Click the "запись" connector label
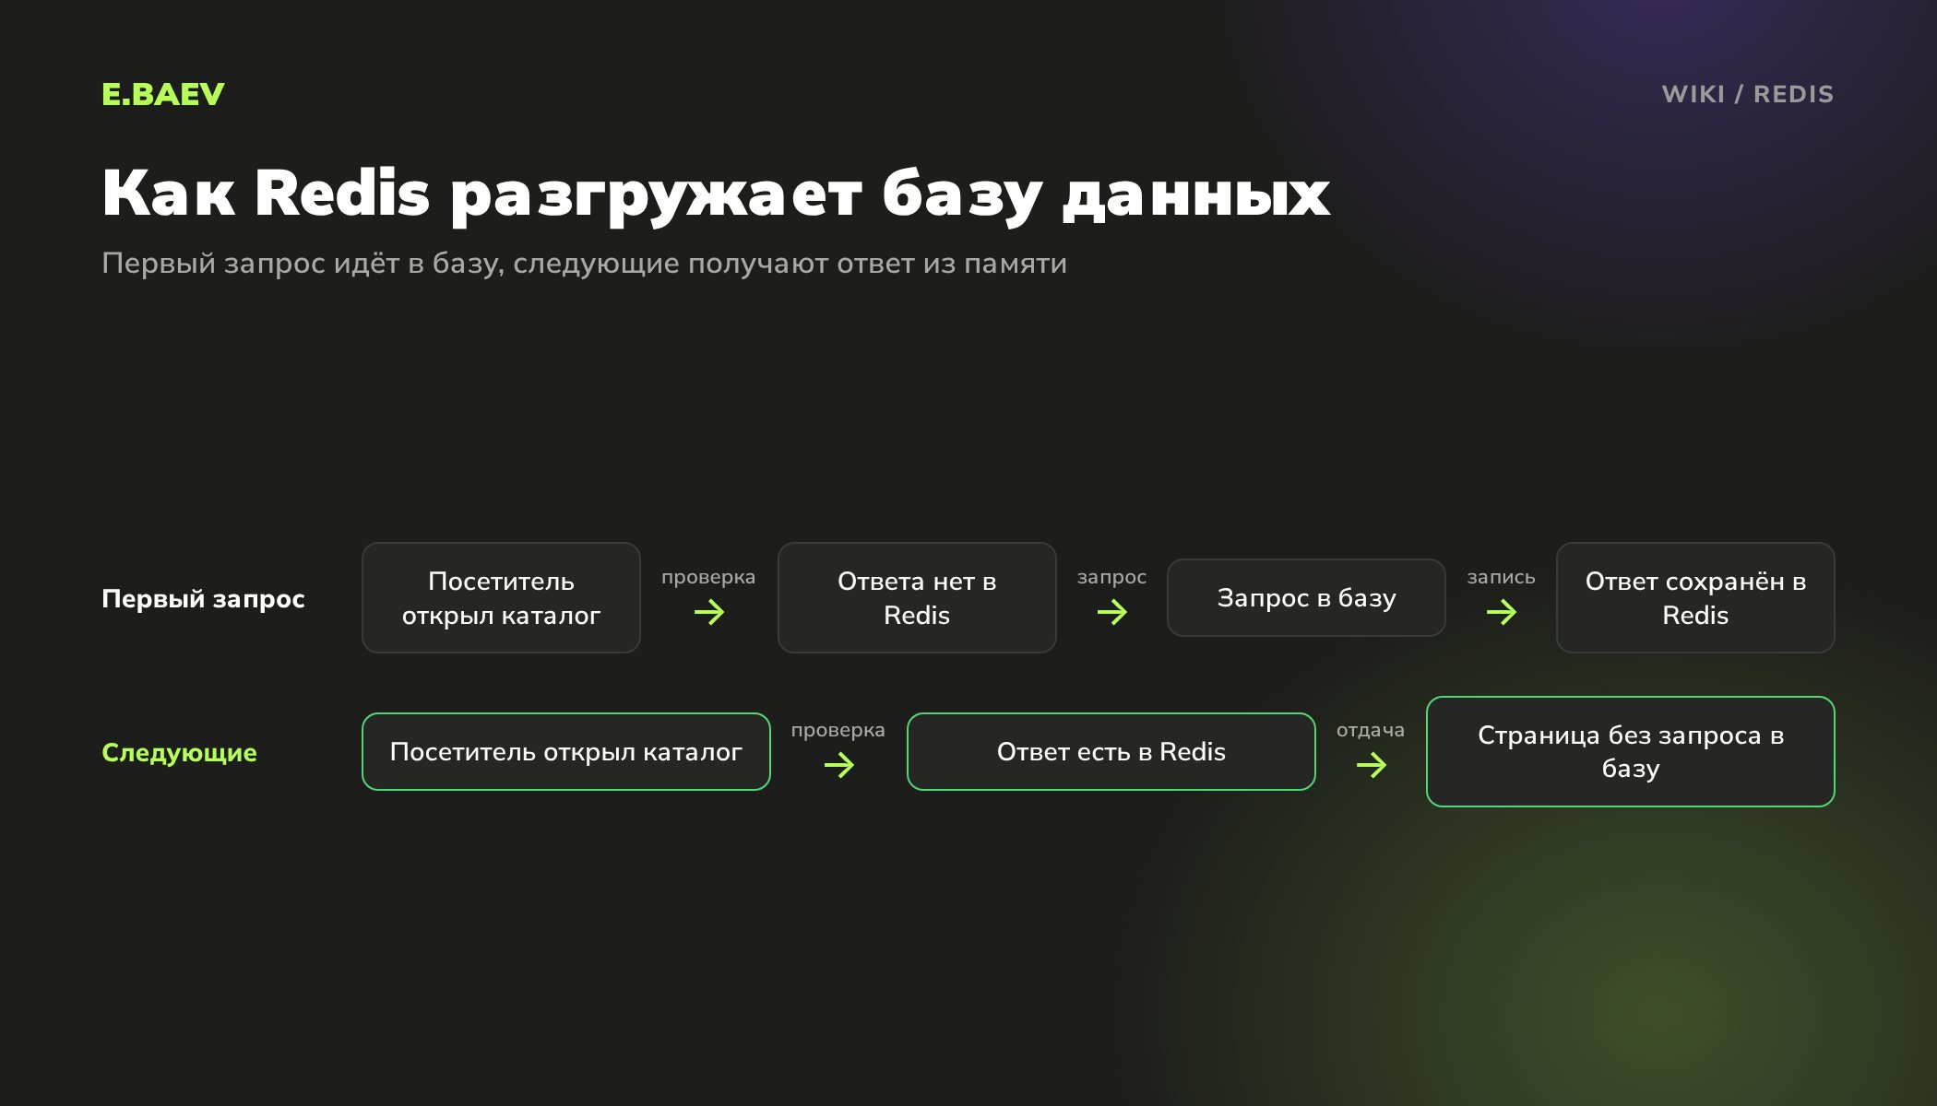 coord(1502,577)
